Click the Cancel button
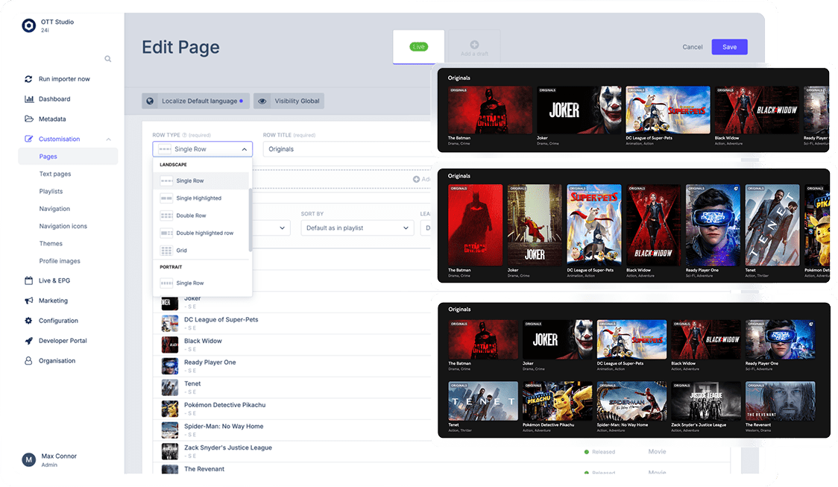The height and width of the screenshot is (487, 838). pyautogui.click(x=693, y=47)
